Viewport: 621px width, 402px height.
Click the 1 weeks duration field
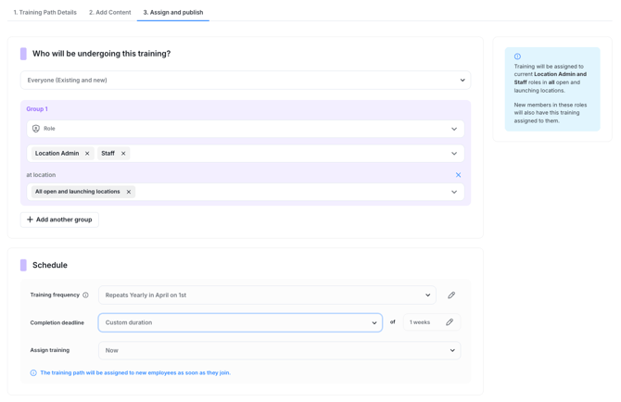pos(432,322)
